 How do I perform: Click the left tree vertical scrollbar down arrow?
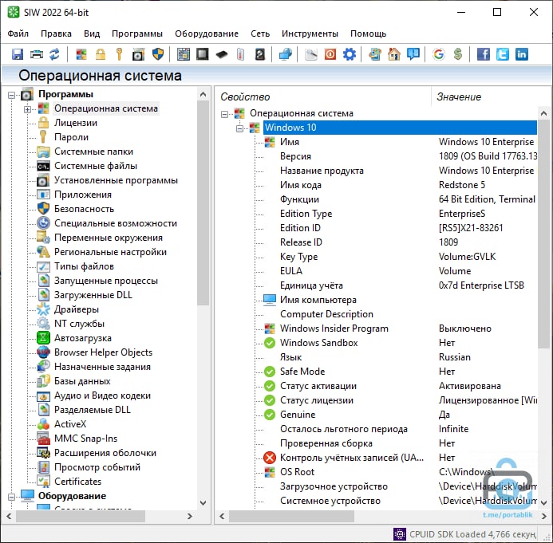pyautogui.click(x=203, y=503)
